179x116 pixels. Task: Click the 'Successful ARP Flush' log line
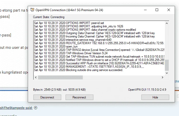[99, 63]
